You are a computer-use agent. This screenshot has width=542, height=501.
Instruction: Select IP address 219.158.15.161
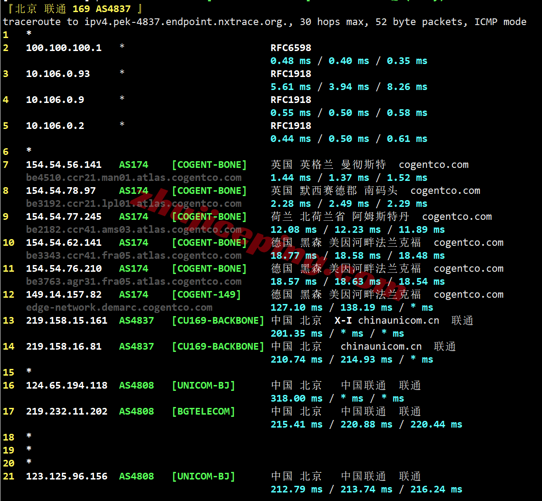point(67,321)
